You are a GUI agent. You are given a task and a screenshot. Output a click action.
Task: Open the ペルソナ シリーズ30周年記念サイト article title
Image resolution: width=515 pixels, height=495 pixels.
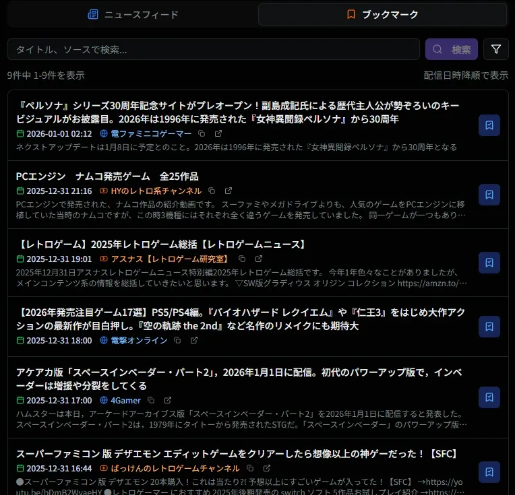pyautogui.click(x=238, y=112)
